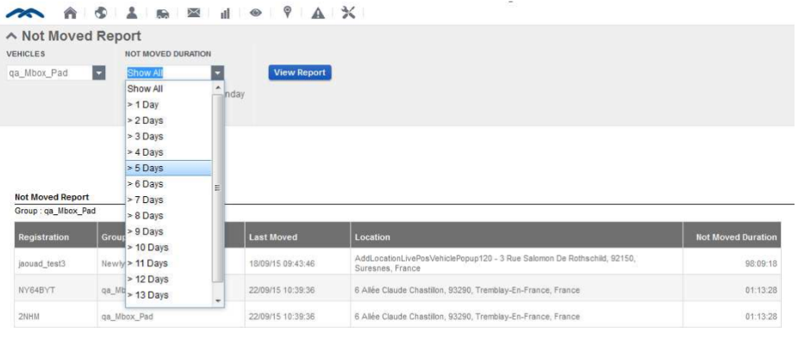Open the vehicle truck icon
This screenshot has width=798, height=339.
pyautogui.click(x=162, y=14)
